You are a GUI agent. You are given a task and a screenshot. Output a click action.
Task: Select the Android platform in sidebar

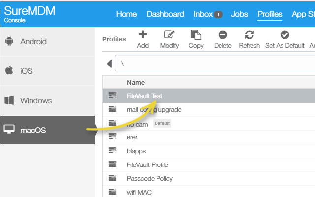click(x=47, y=42)
